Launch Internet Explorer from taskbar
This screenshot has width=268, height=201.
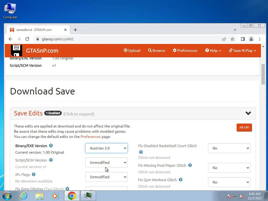(x=23, y=196)
